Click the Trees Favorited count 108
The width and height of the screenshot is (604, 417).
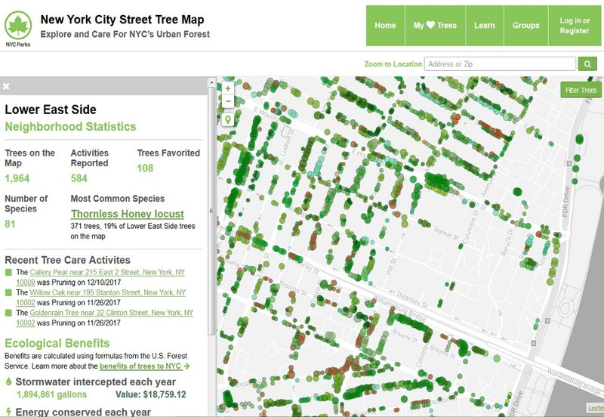[145, 168]
